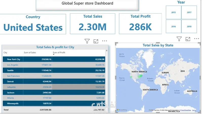This screenshot has width=208, height=114.
Task: Toggle the 2016 year slicer
Action: (x=174, y=26)
